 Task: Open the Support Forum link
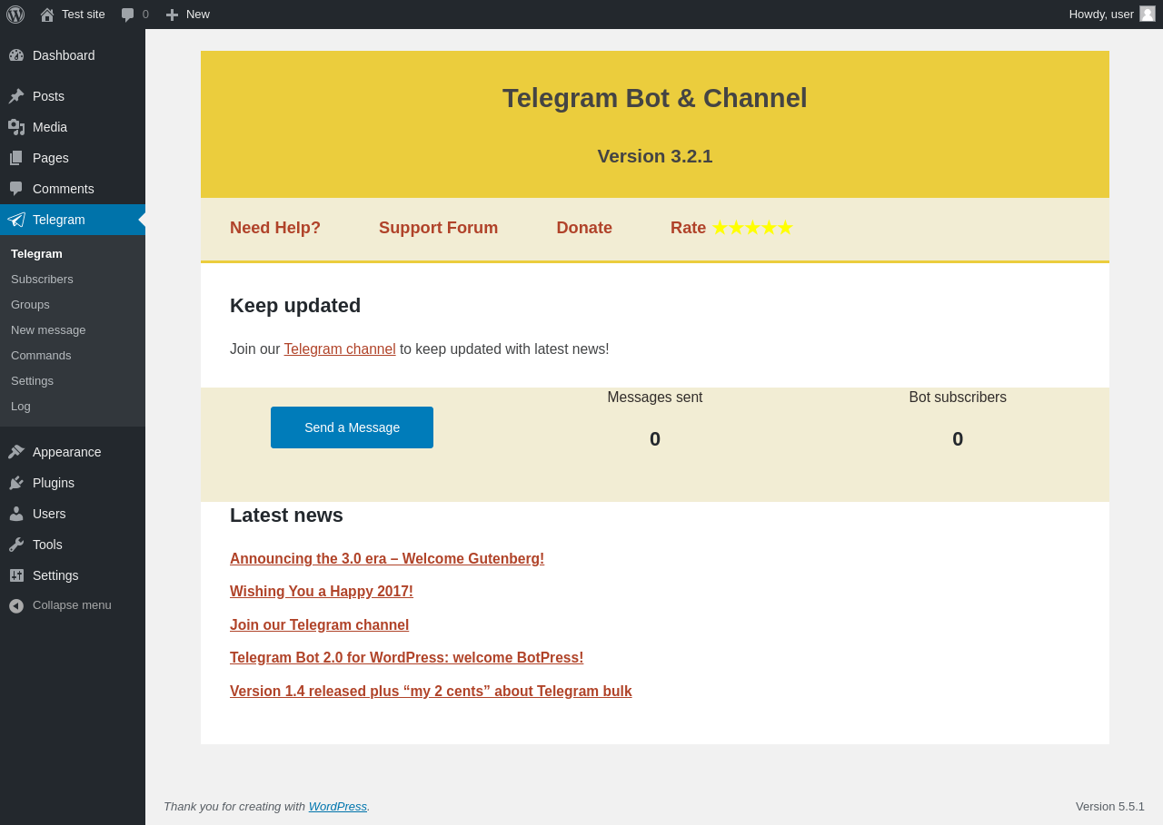pyautogui.click(x=438, y=228)
